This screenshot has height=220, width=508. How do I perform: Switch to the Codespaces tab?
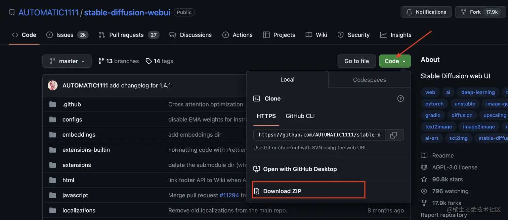(x=370, y=80)
